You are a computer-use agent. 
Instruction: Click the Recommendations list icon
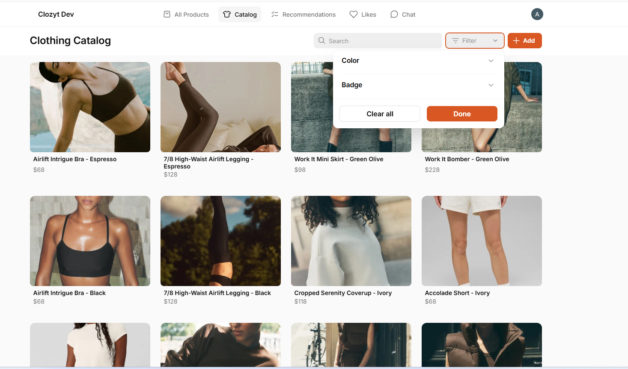[x=275, y=14]
